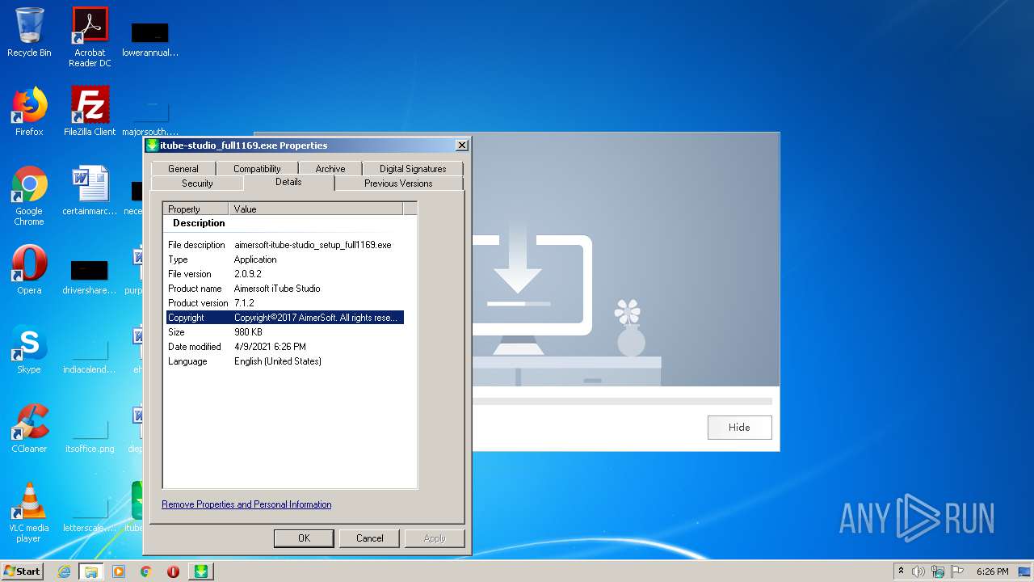This screenshot has width=1034, height=582.
Task: Open Windows Explorer folder in taskbar
Action: click(91, 571)
